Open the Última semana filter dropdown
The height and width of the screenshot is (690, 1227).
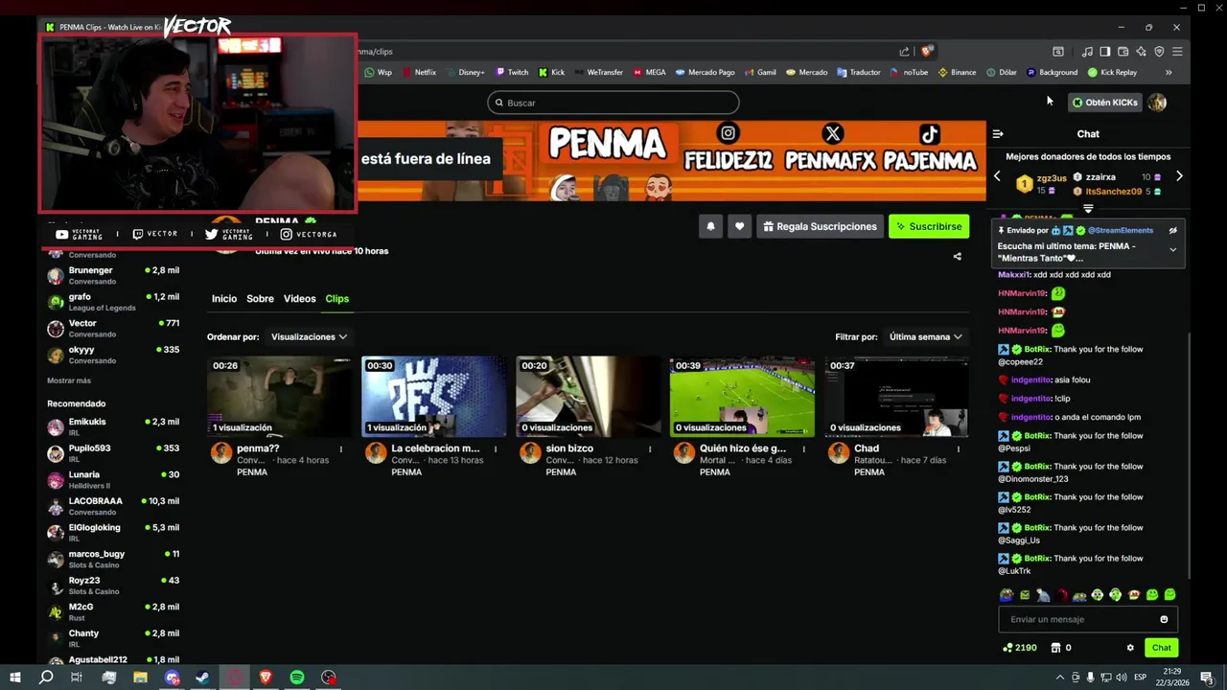(925, 336)
